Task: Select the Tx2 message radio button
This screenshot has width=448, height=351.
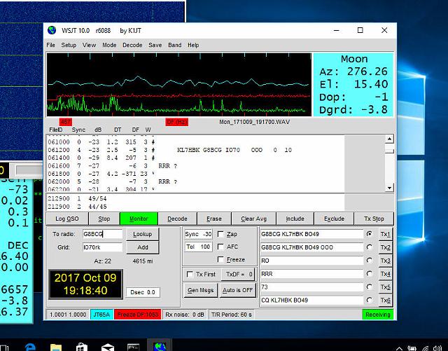Action: click(370, 247)
